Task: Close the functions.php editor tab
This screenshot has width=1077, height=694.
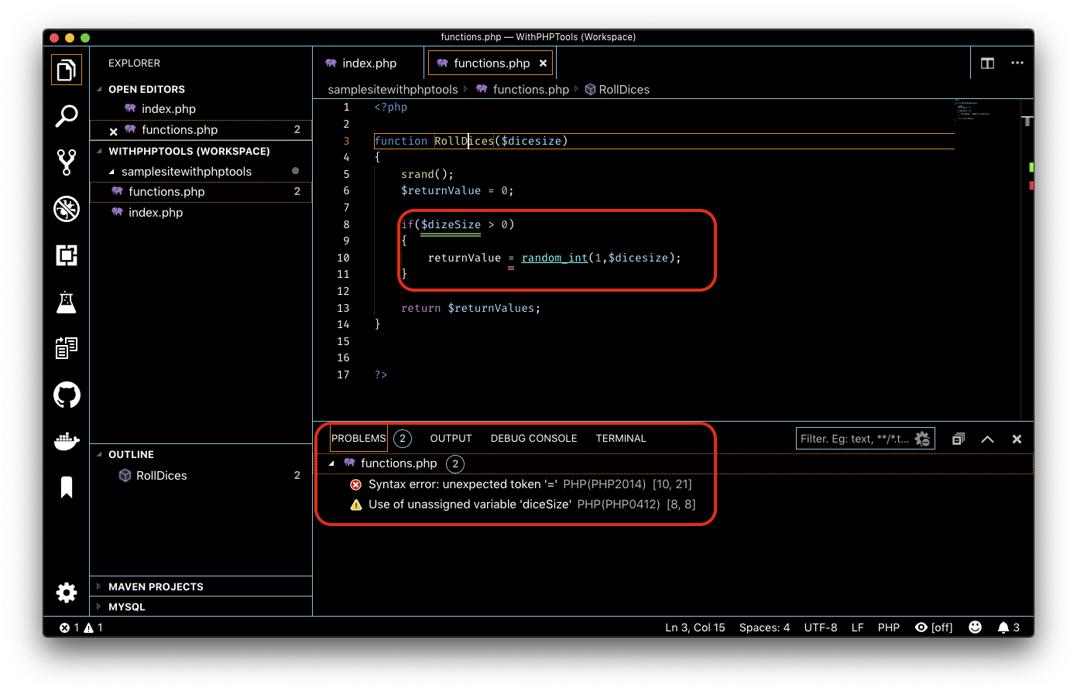Action: point(544,63)
